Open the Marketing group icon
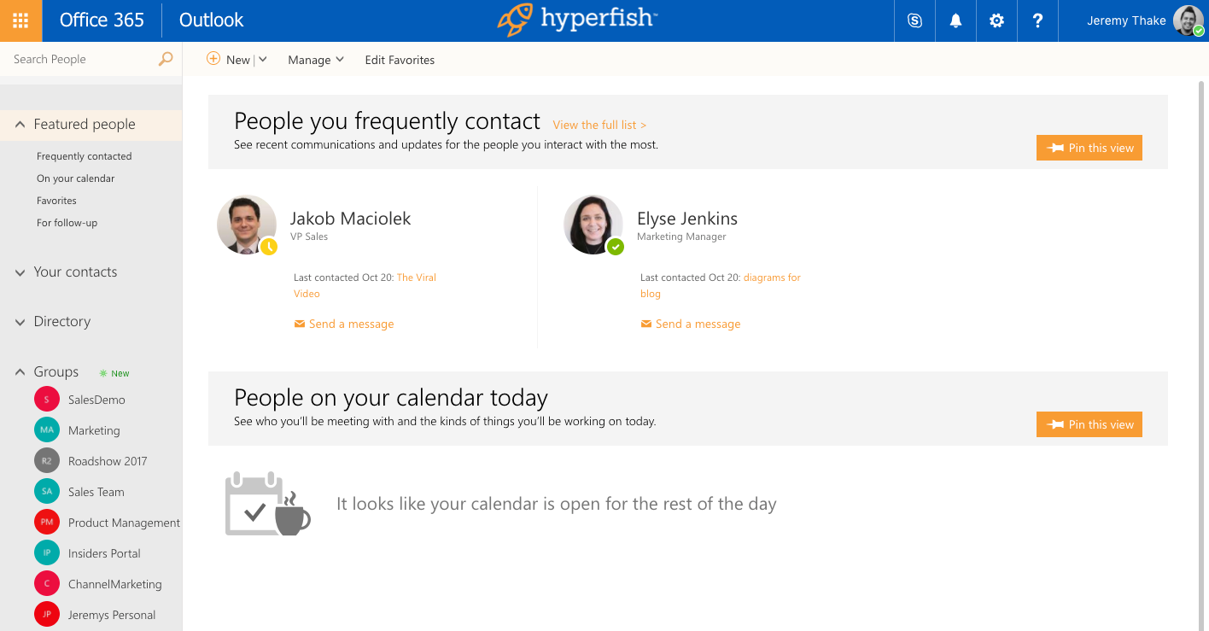The width and height of the screenshot is (1209, 631). click(46, 430)
